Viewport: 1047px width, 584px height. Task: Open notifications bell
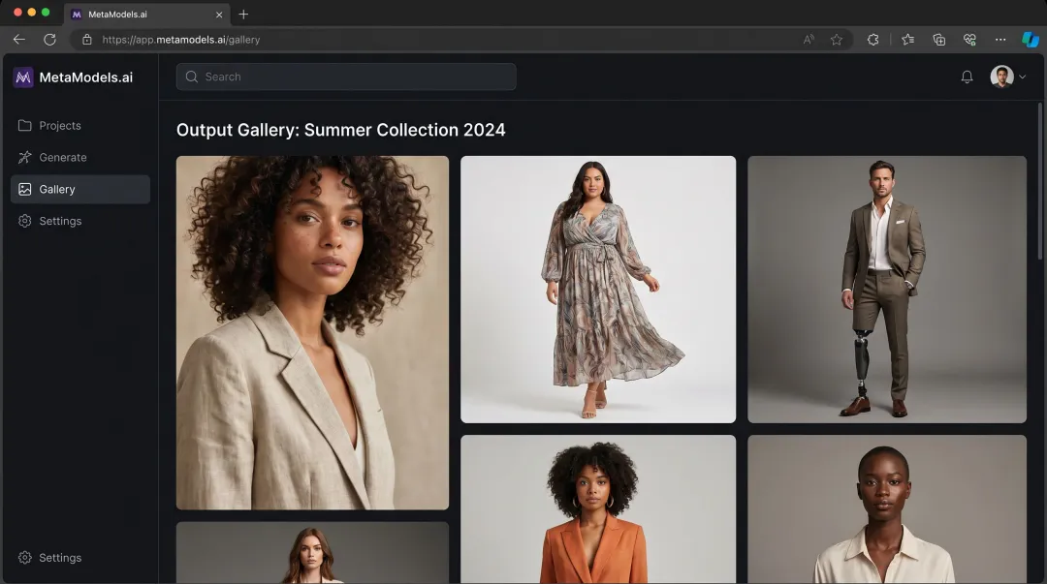coord(967,77)
